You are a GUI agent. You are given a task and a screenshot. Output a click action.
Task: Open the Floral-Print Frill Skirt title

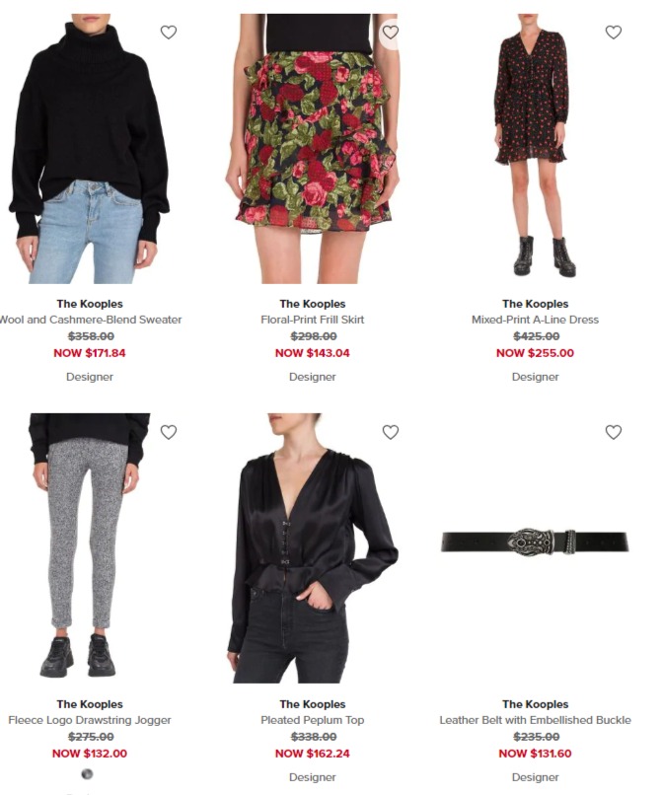313,320
